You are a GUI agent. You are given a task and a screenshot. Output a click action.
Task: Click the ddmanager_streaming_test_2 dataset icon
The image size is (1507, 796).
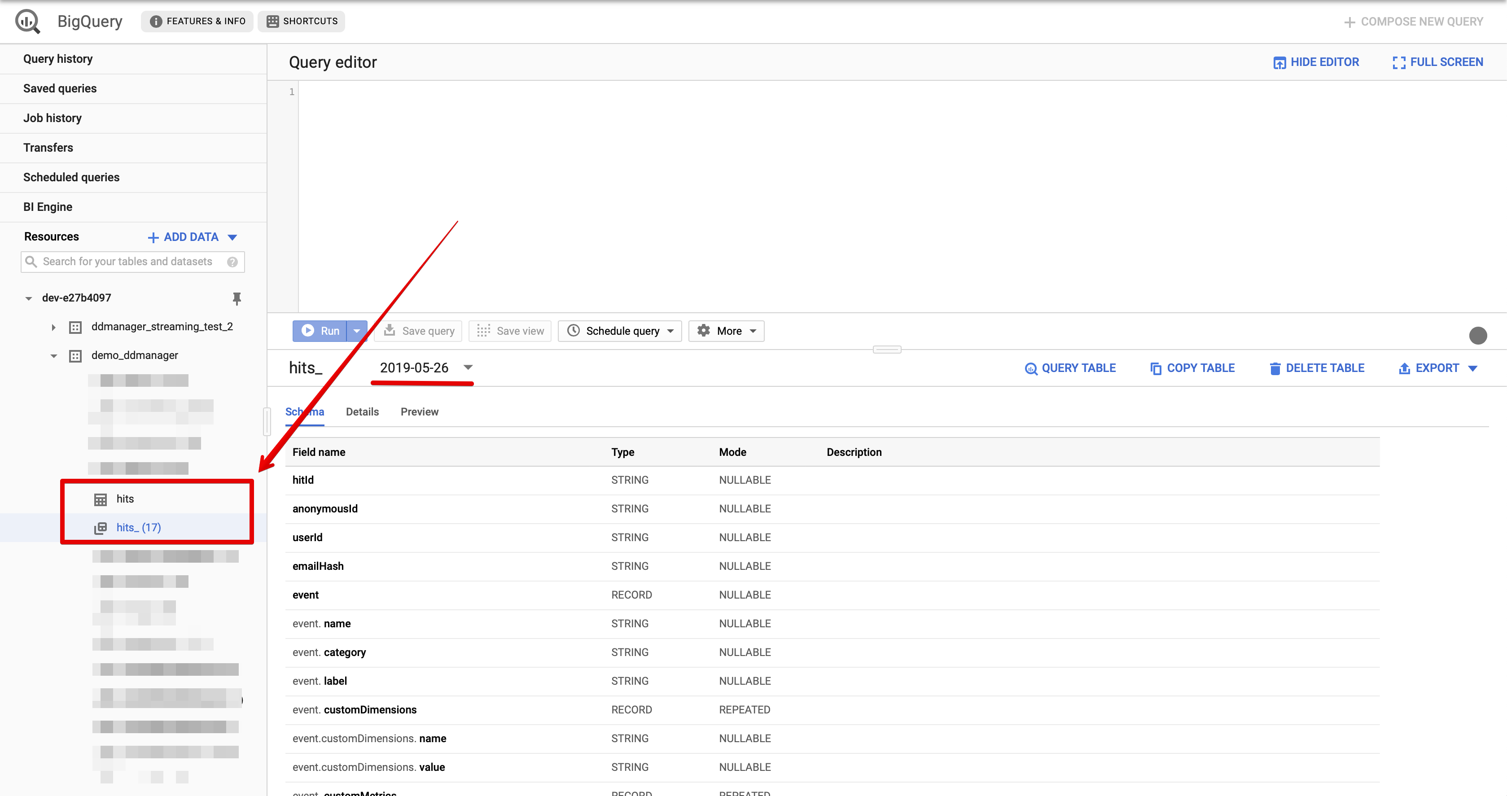(x=75, y=328)
